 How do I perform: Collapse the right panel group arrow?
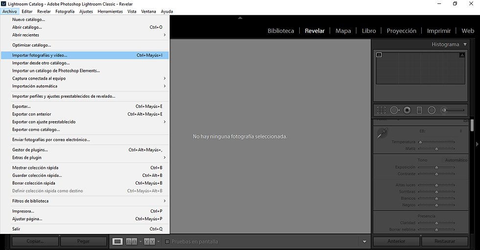(477, 144)
